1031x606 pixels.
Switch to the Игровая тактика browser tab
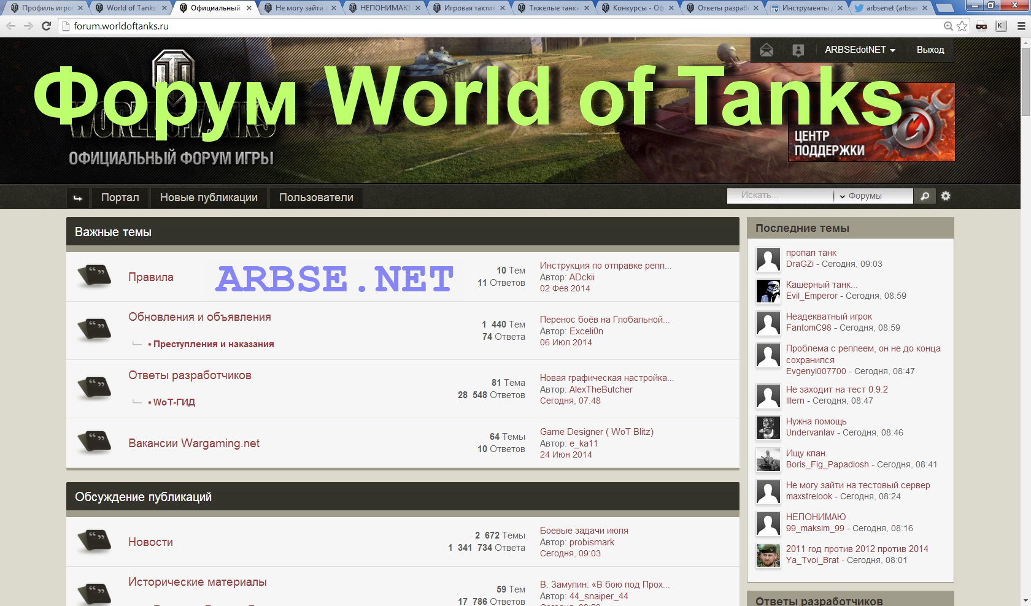469,8
